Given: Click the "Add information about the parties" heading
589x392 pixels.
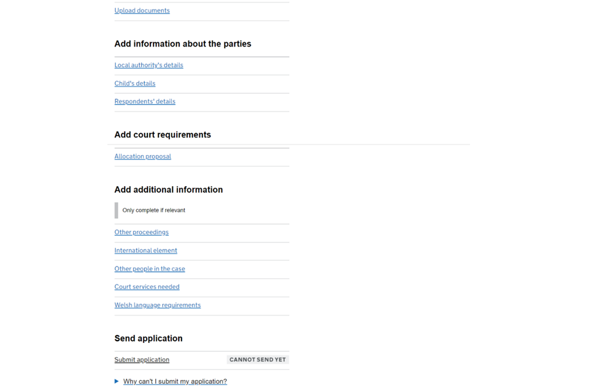Looking at the screenshot, I should coord(182,44).
